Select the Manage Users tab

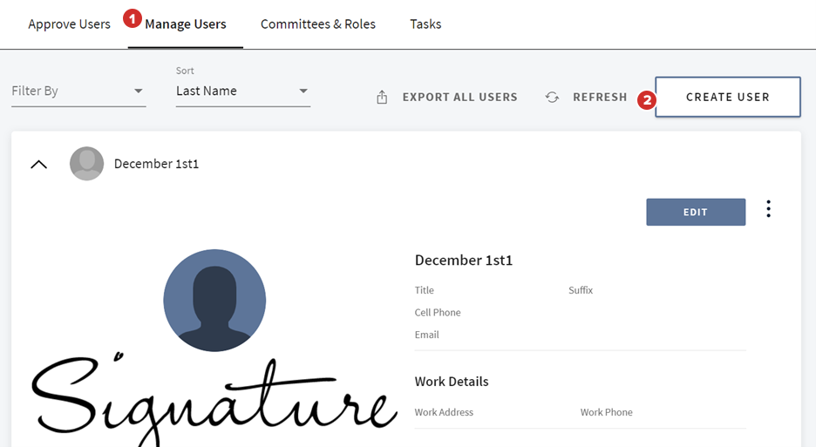(186, 24)
